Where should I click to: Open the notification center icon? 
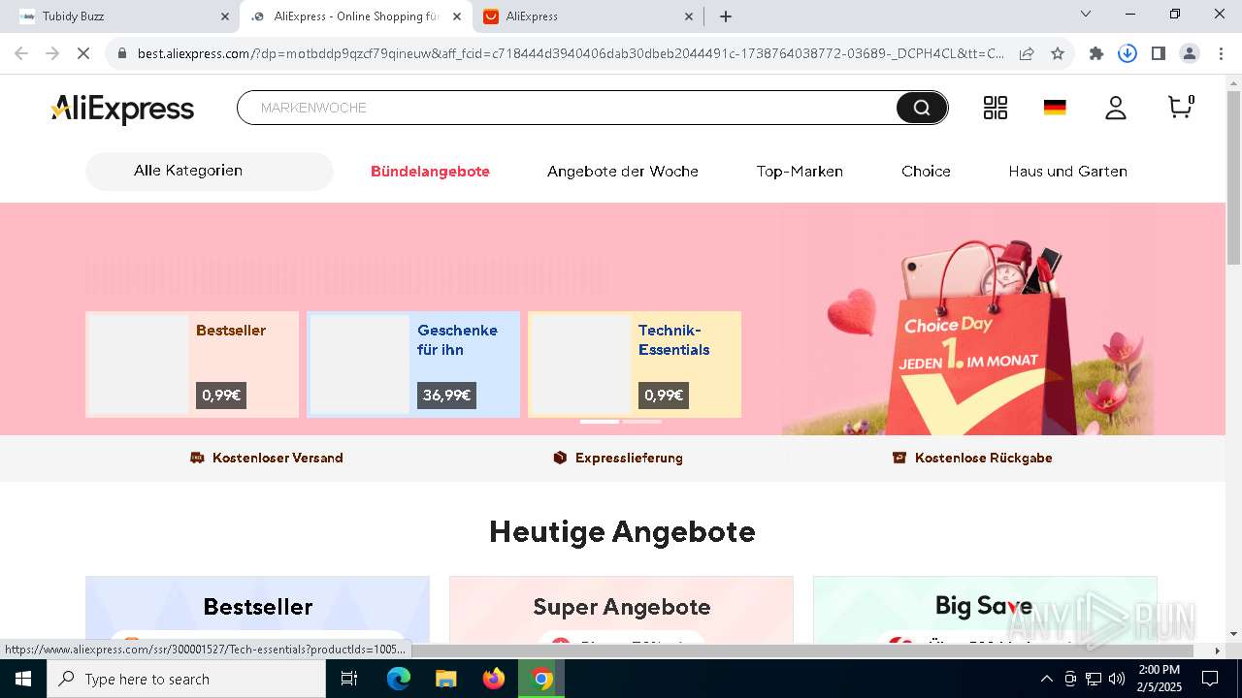coord(1210,679)
